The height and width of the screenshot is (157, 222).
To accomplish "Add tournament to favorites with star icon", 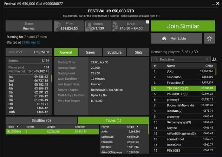I will (x=209, y=38).
